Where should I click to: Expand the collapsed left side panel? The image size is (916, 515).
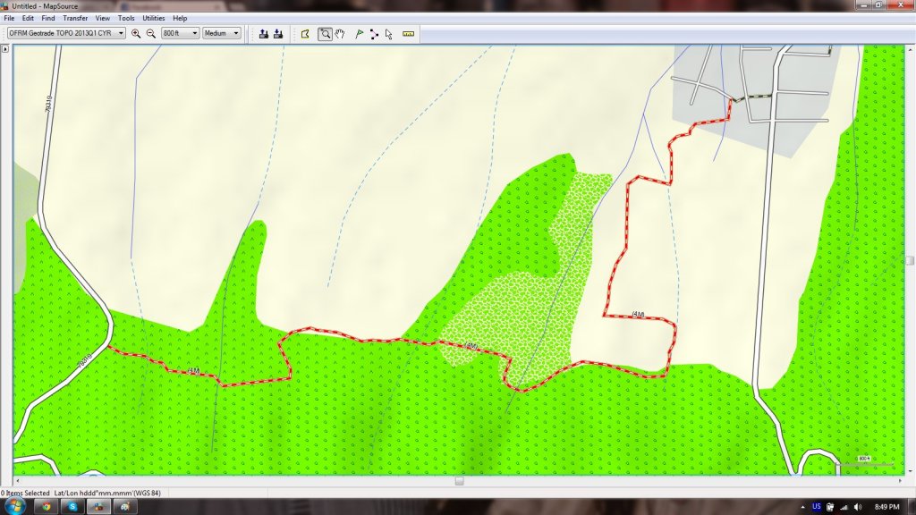[5, 48]
